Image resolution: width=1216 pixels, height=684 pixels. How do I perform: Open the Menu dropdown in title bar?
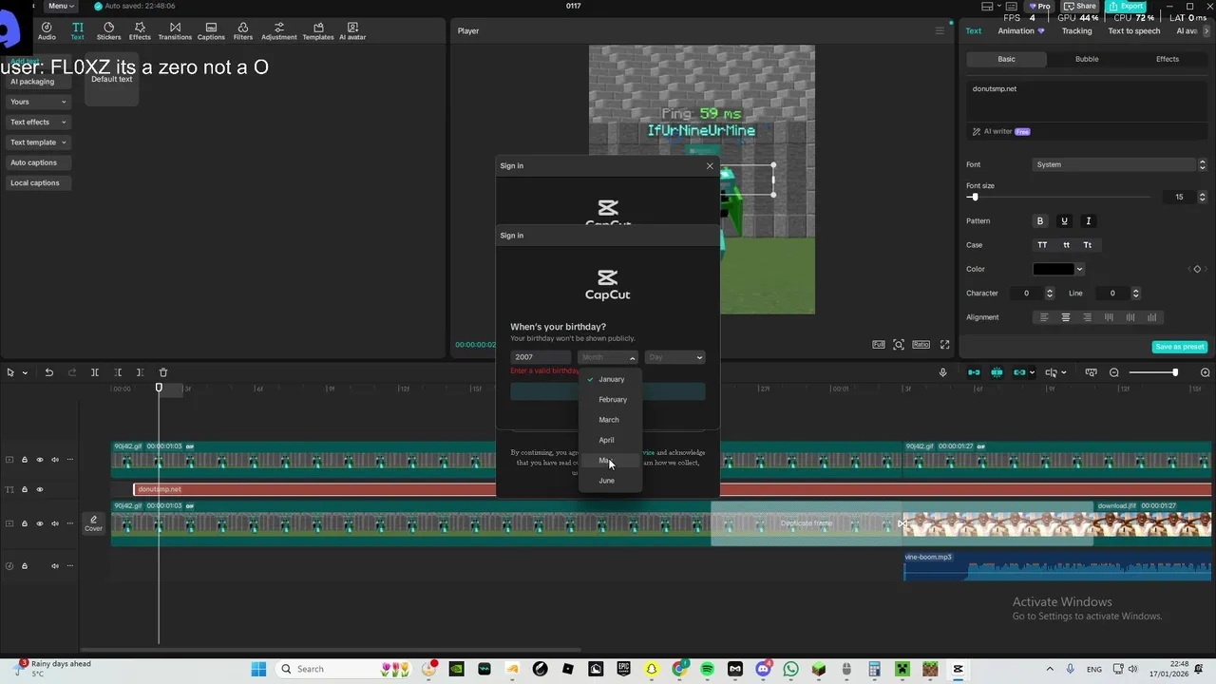(x=60, y=6)
